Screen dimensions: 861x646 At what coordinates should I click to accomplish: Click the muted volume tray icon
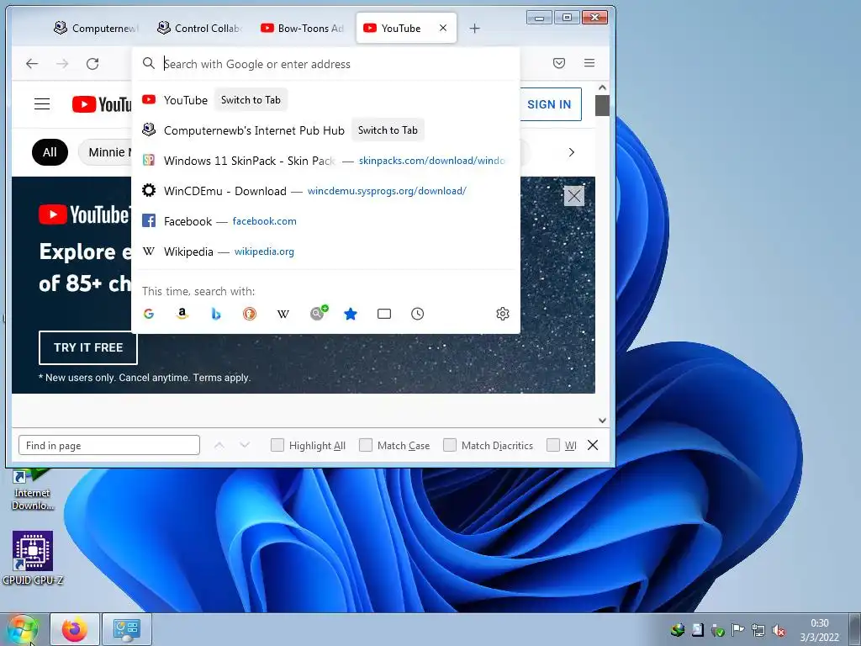[779, 631]
